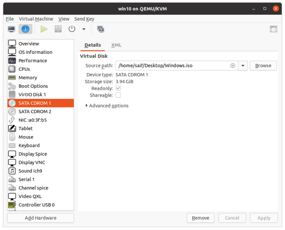Expand Advanced options
The width and height of the screenshot is (285, 230).
pyautogui.click(x=107, y=105)
